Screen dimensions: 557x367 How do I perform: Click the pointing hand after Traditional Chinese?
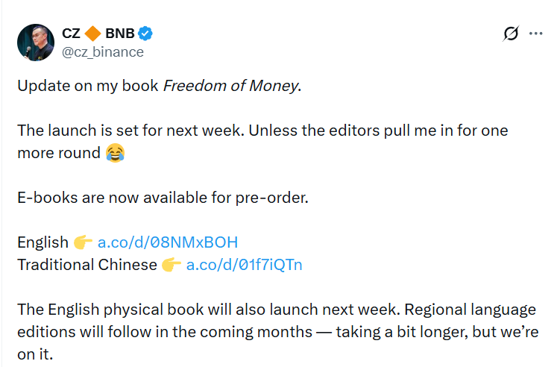(171, 265)
